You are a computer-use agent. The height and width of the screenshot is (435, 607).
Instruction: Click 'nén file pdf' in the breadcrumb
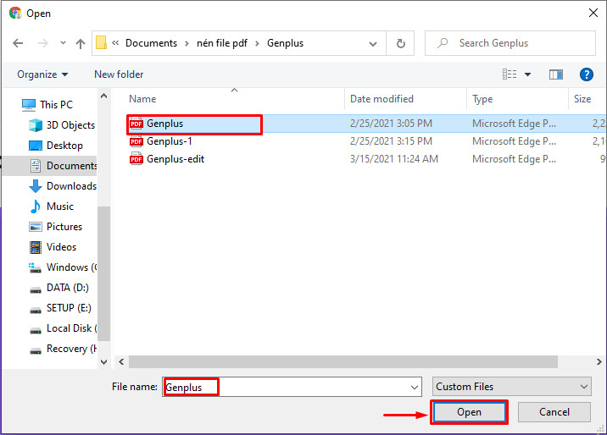(222, 43)
